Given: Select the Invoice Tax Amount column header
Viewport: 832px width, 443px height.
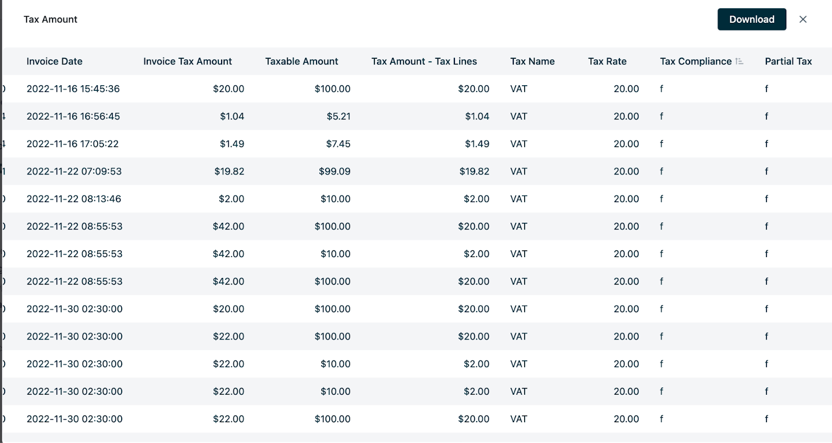Looking at the screenshot, I should [187, 61].
